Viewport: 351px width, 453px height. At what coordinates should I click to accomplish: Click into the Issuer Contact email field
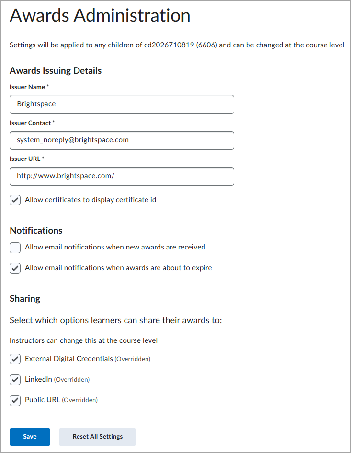(122, 140)
